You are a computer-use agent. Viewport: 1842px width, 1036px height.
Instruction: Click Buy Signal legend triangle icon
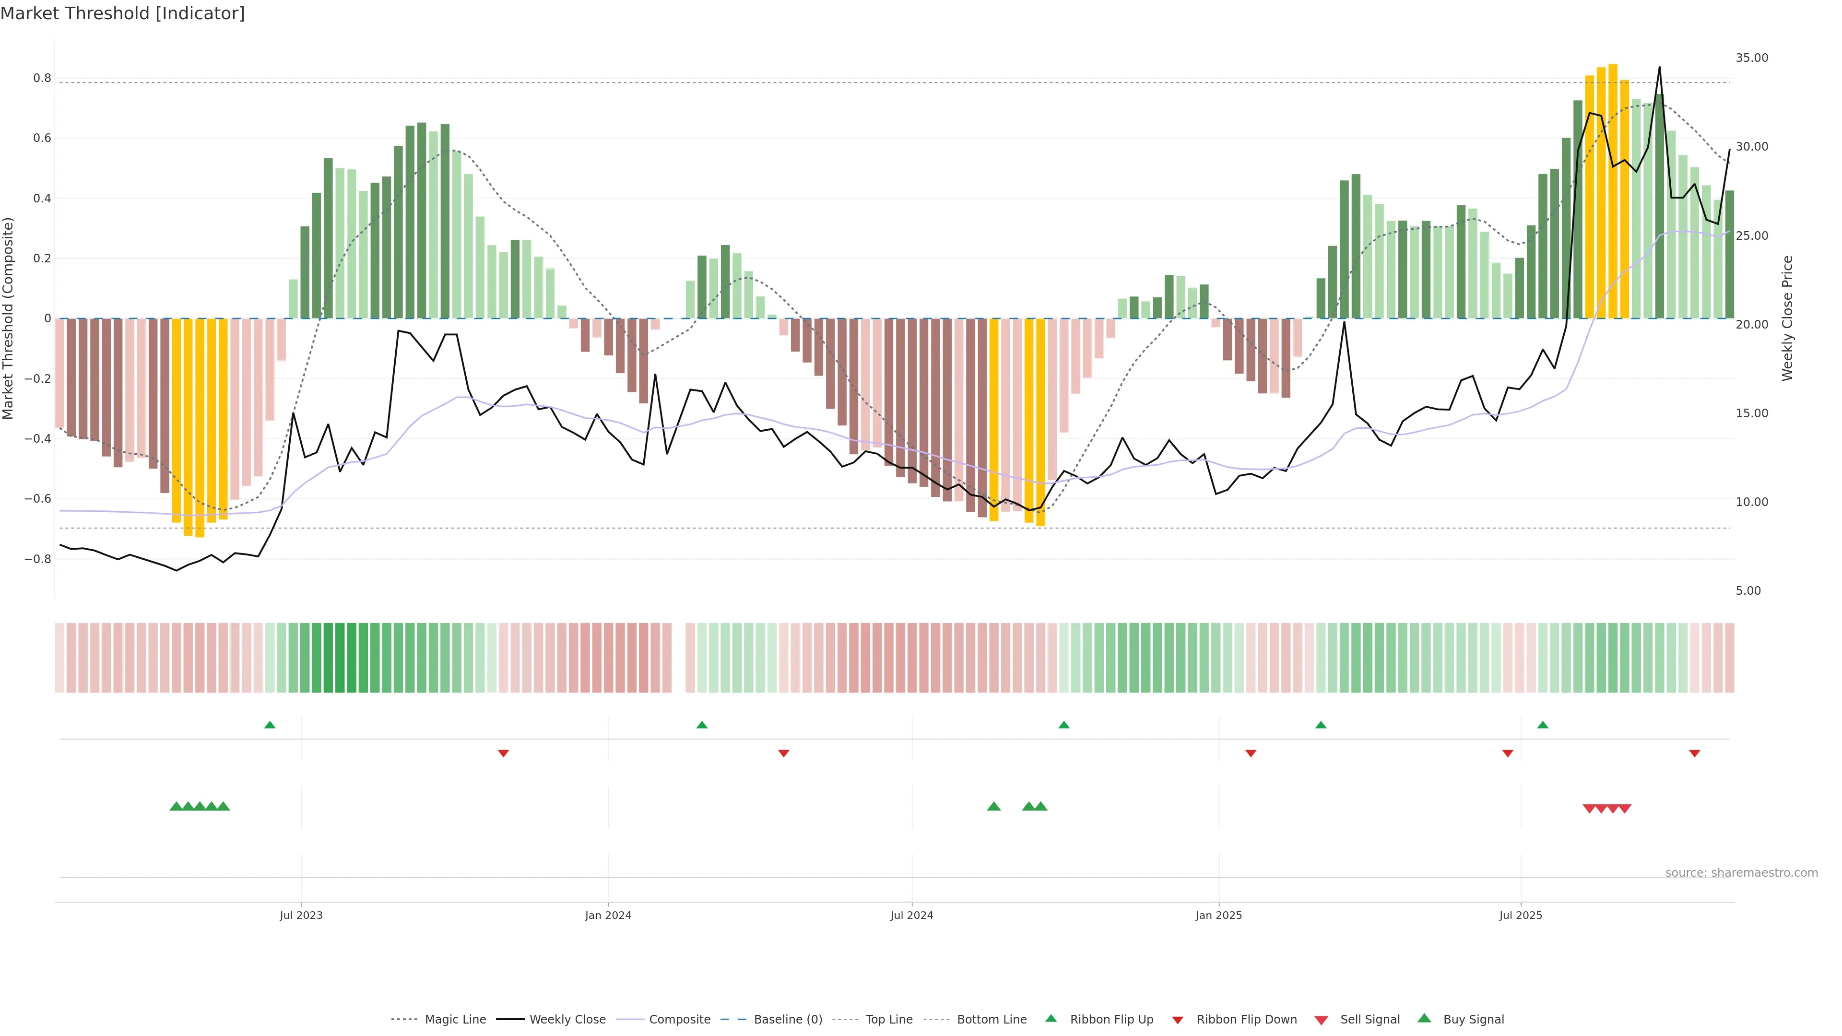click(x=1424, y=1019)
